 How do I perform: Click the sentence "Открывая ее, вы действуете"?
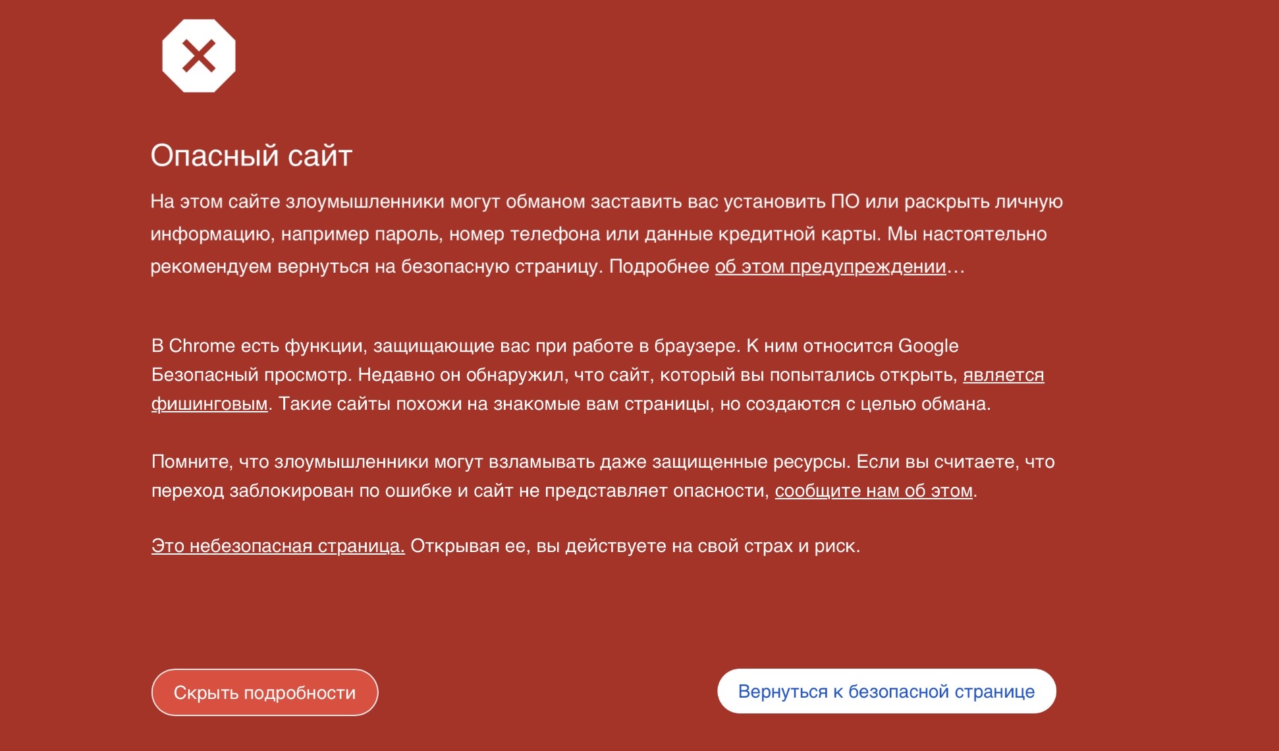(540, 547)
